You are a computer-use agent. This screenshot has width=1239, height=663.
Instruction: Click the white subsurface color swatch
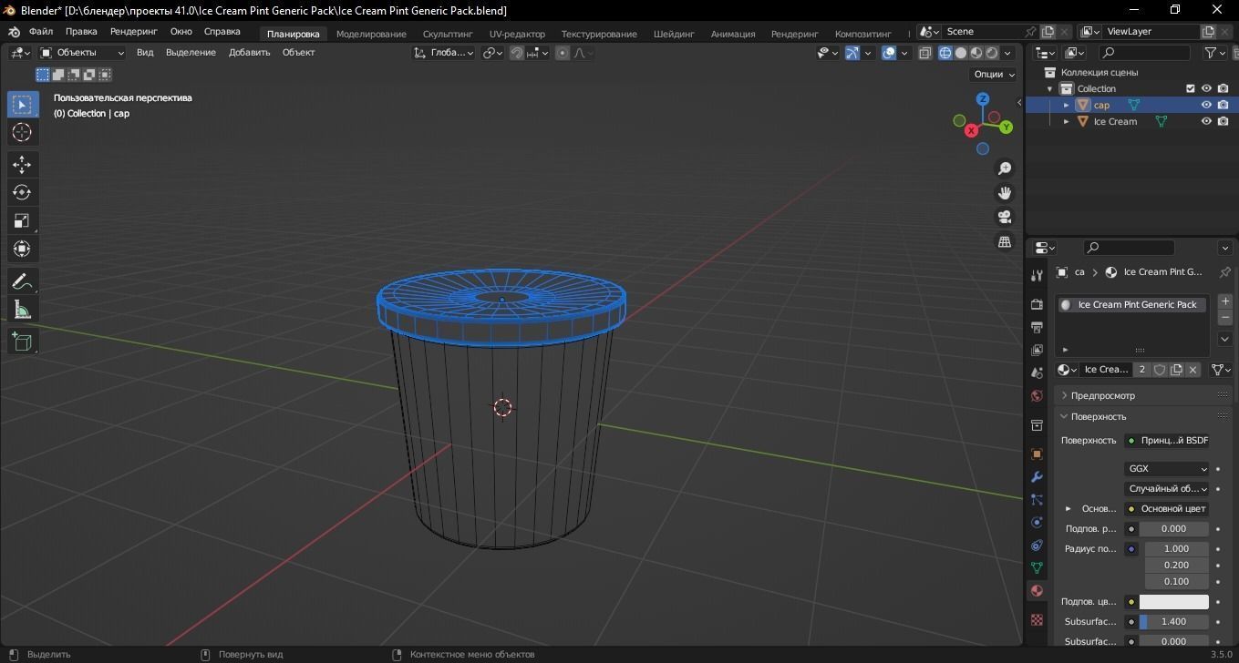(x=1173, y=602)
